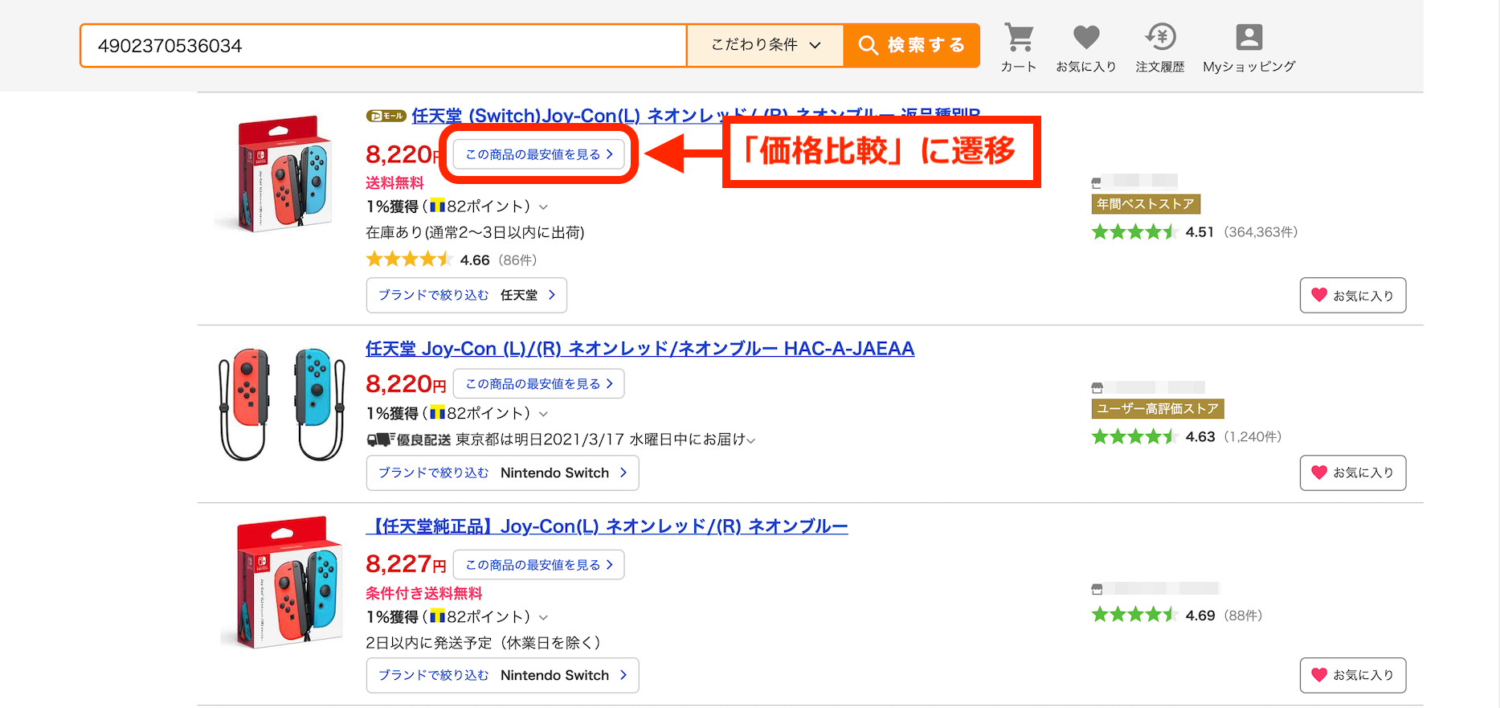Click the search field containing 4902370536034
Viewport: 1500px width, 708px height.
click(x=383, y=46)
